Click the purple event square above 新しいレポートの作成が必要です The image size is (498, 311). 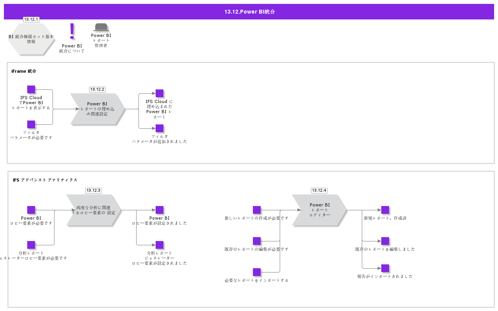pyautogui.click(x=257, y=210)
